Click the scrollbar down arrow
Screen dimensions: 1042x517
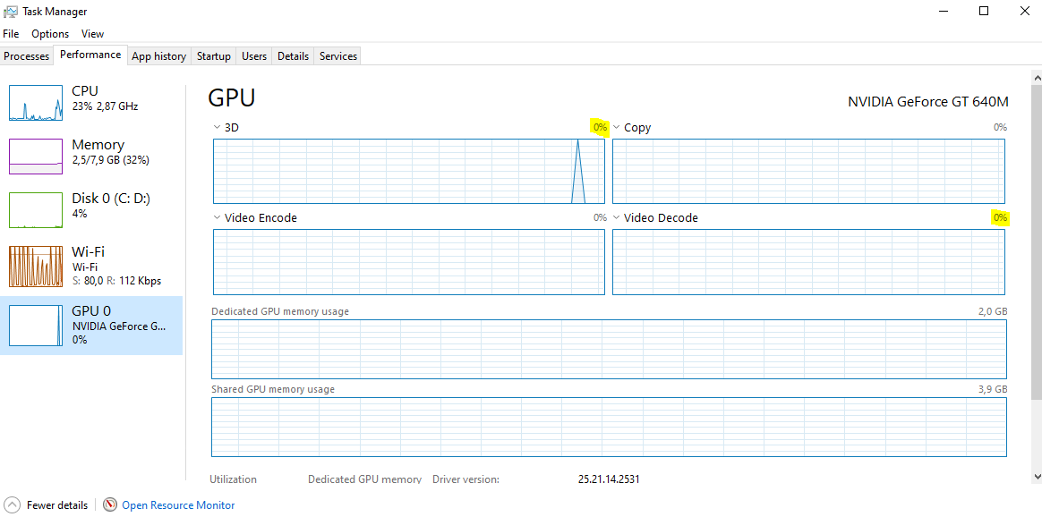1036,477
